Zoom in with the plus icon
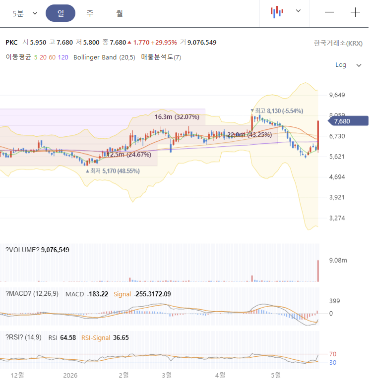Viewport: 370px width, 390px height. coord(355,12)
